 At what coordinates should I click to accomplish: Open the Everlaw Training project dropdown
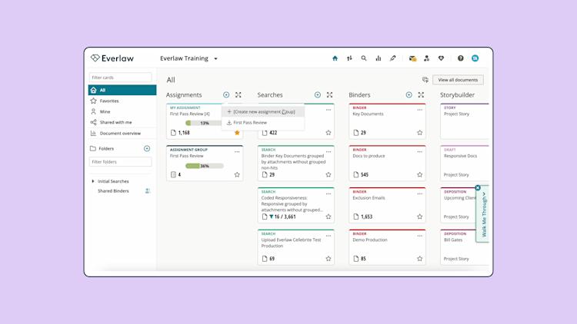click(188, 58)
